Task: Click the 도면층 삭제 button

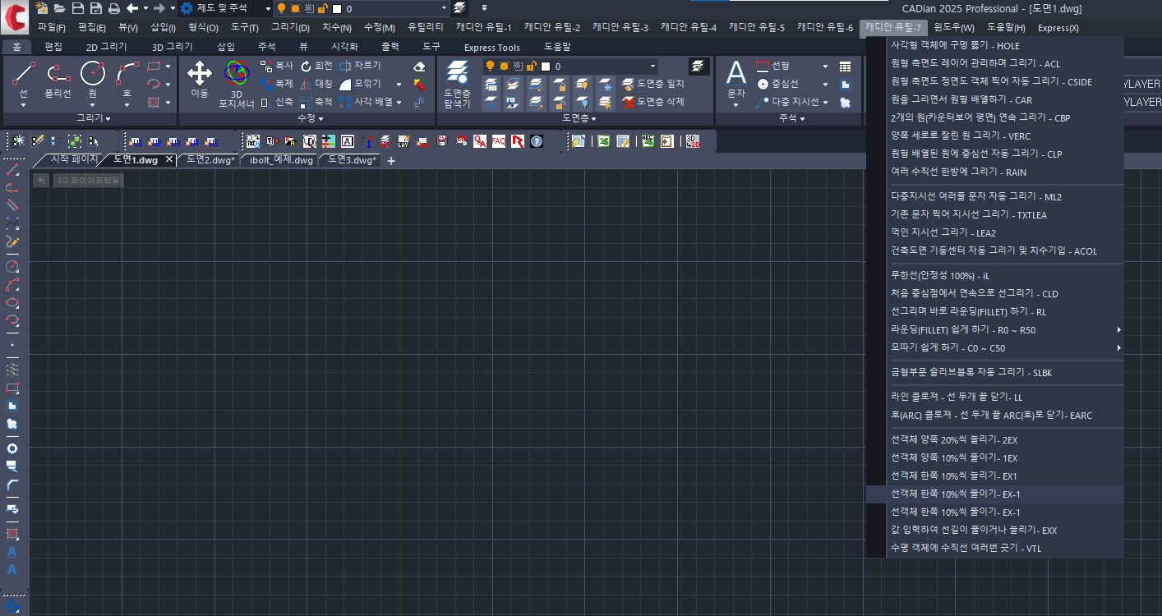Action: 654,102
